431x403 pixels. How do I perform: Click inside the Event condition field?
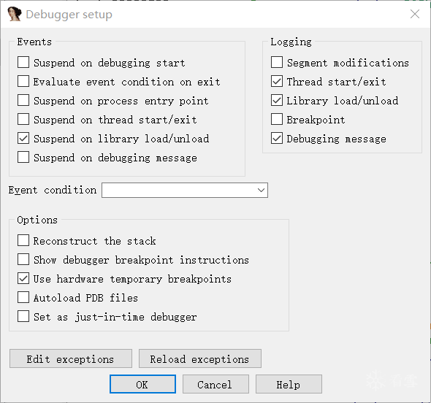[x=185, y=190]
